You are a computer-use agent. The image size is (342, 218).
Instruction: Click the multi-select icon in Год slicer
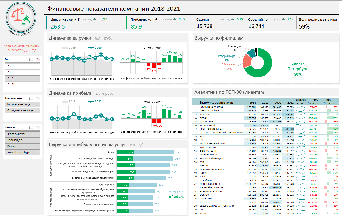click(x=31, y=59)
